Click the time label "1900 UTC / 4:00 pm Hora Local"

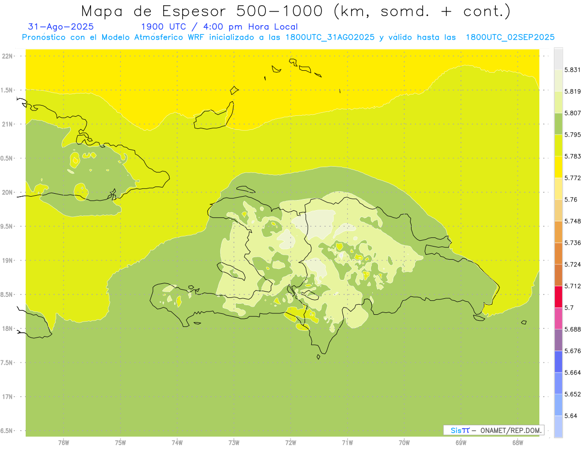(x=219, y=27)
